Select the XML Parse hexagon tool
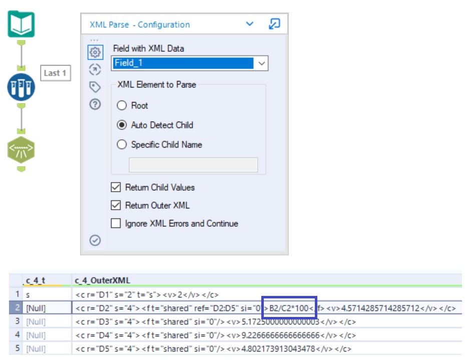Image resolution: width=468 pixels, height=360 pixels. pos(21,150)
